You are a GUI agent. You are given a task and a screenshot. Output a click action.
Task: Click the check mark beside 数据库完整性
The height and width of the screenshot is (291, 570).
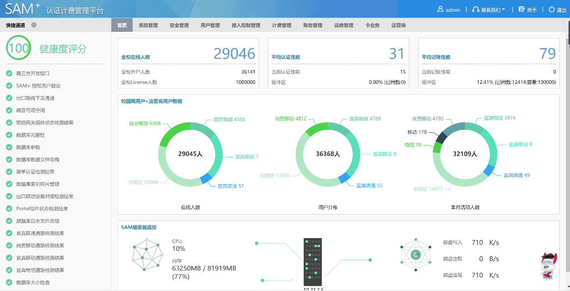pyautogui.click(x=9, y=135)
